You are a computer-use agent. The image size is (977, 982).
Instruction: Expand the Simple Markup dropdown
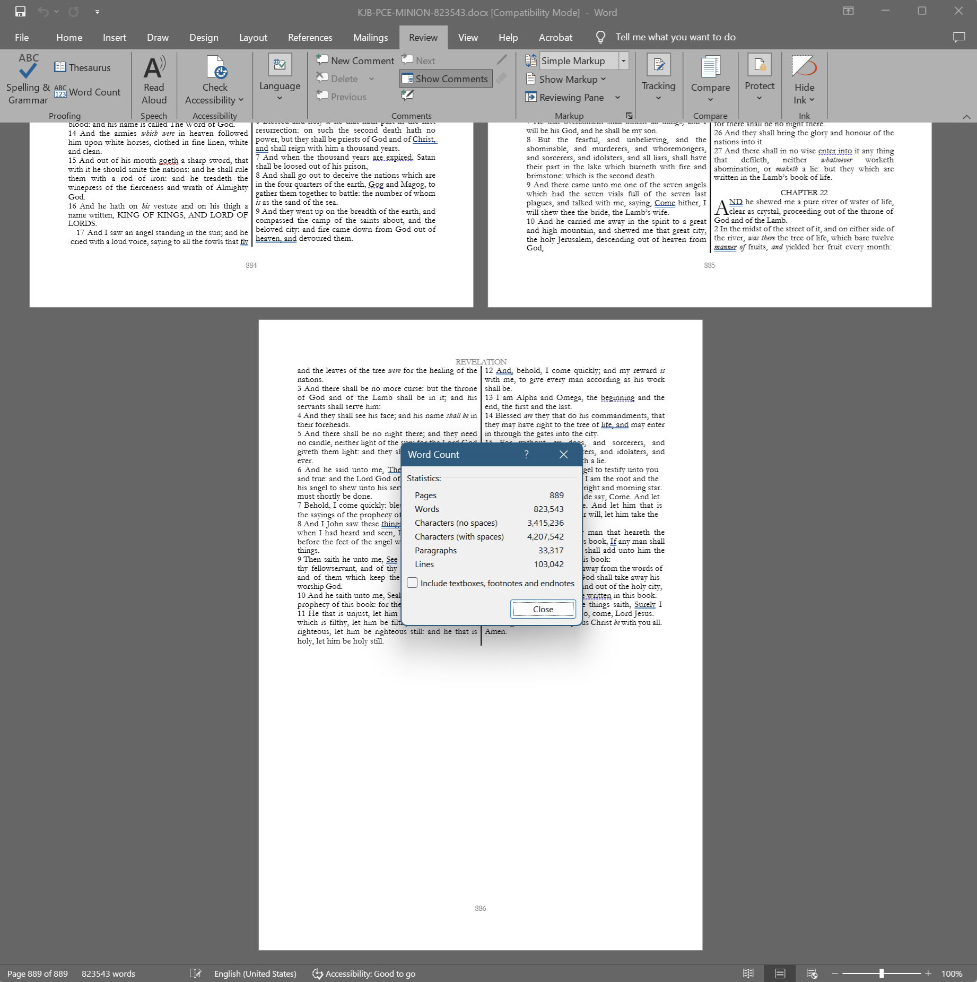624,61
